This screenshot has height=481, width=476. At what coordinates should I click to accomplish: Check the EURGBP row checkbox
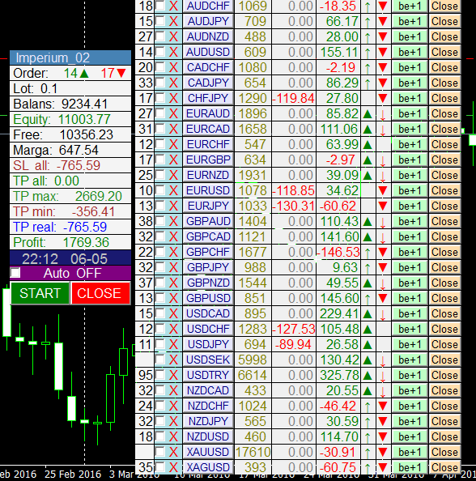(160, 159)
